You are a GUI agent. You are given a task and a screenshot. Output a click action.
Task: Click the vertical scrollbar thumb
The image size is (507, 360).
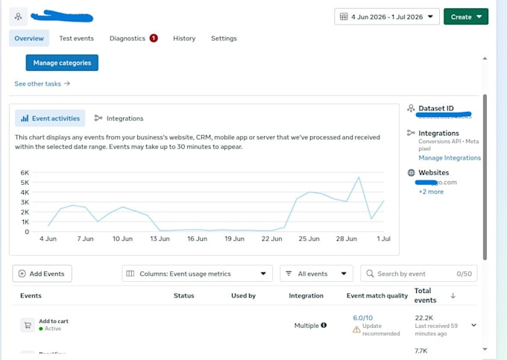[x=485, y=177]
